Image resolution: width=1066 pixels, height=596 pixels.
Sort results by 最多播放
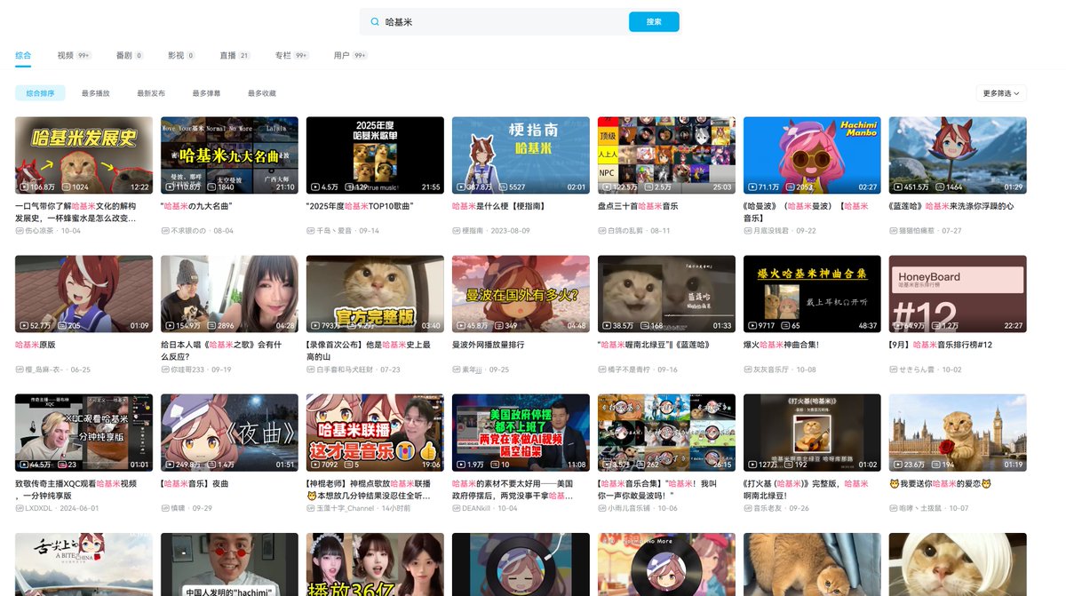coord(95,92)
